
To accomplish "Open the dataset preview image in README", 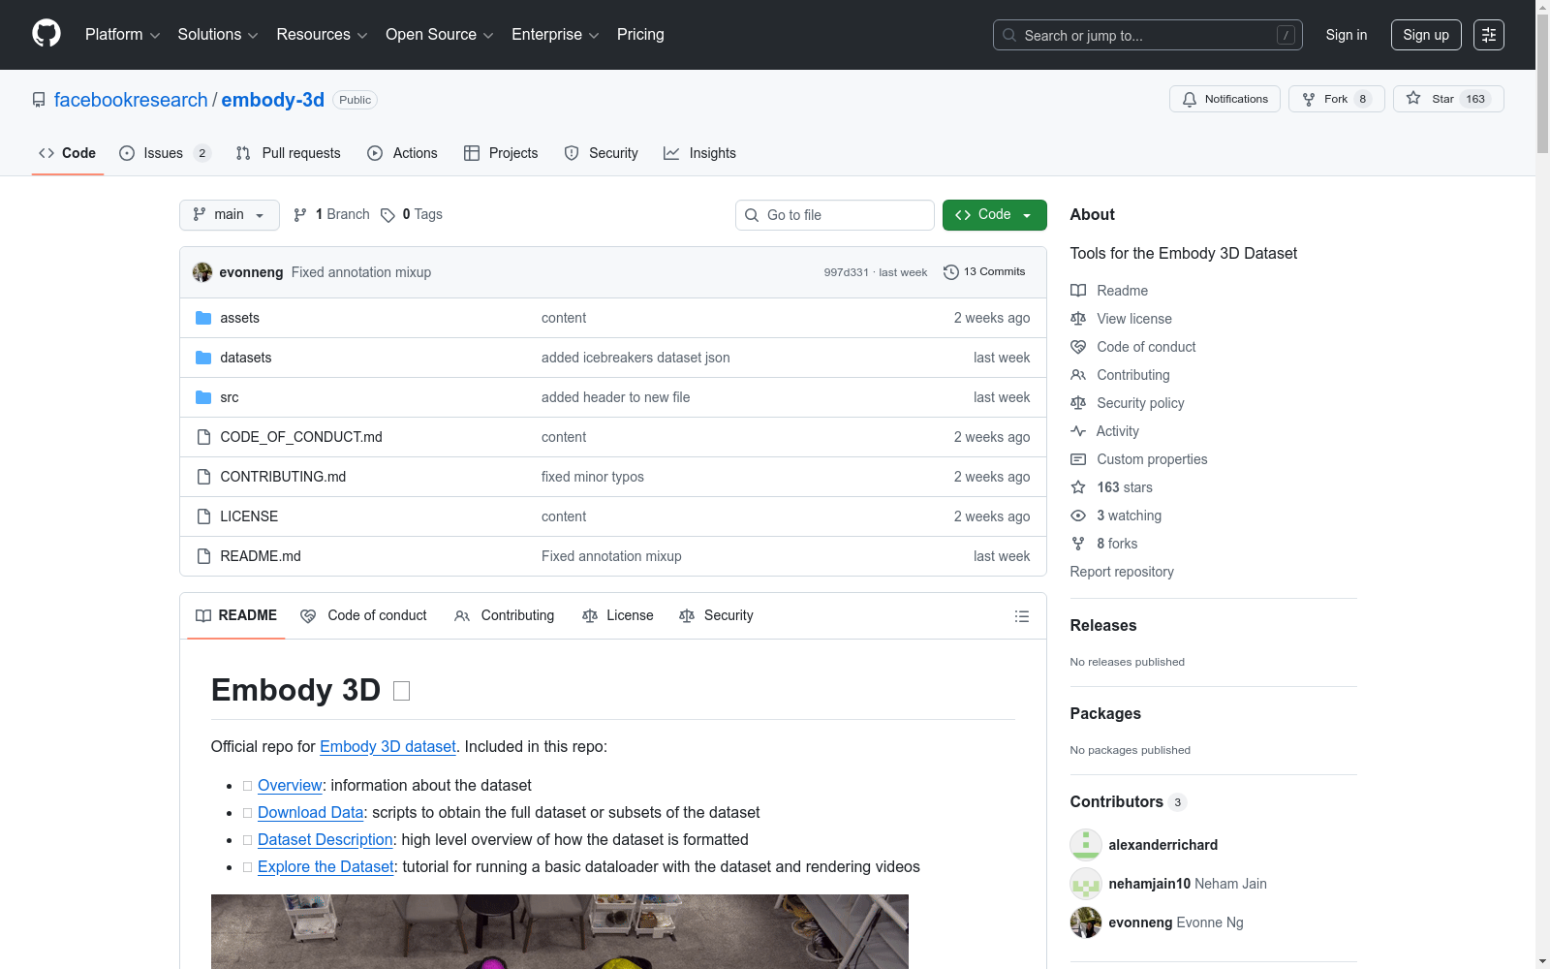I will pos(560,931).
